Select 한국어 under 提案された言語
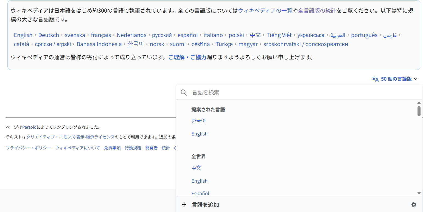Screen dimensions: 423x212 198,121
